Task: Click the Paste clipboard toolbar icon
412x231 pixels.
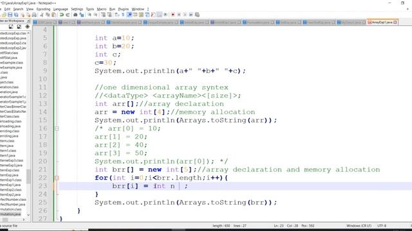Action: pos(54,15)
